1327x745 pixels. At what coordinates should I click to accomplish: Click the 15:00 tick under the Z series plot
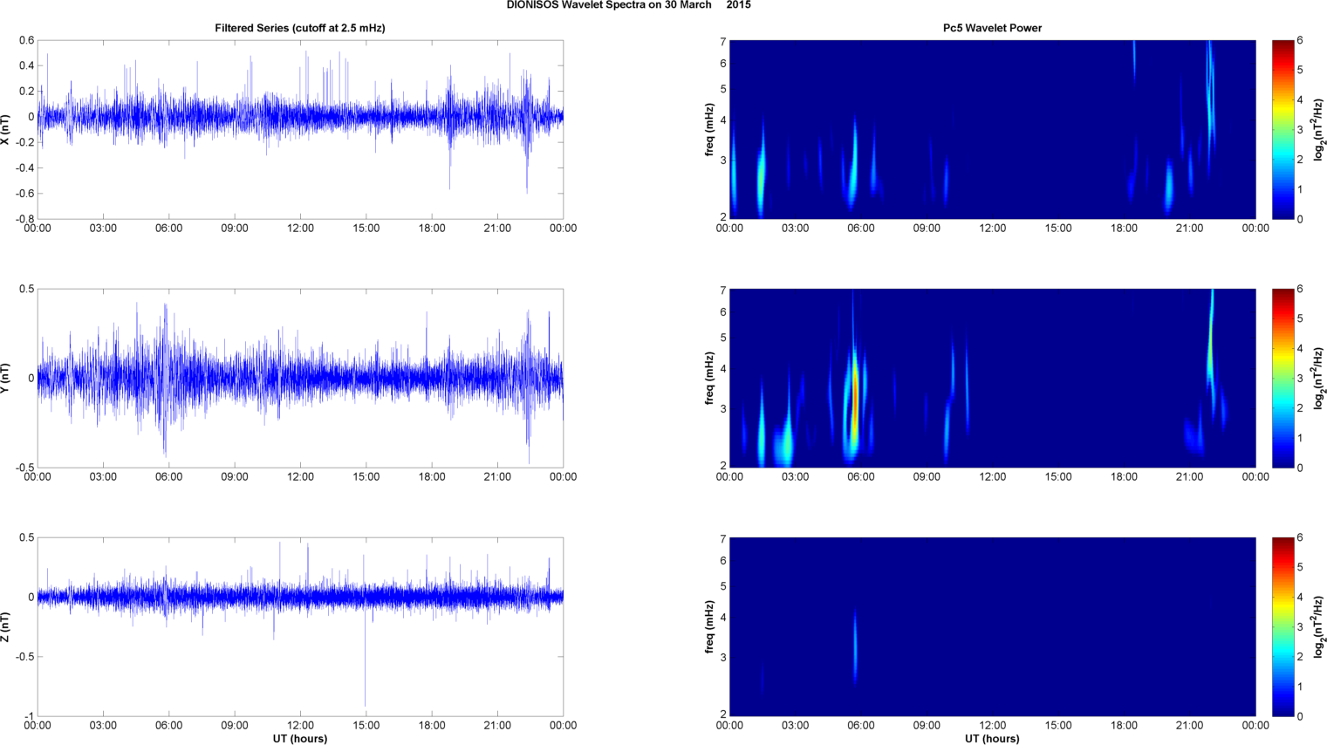pyautogui.click(x=366, y=726)
